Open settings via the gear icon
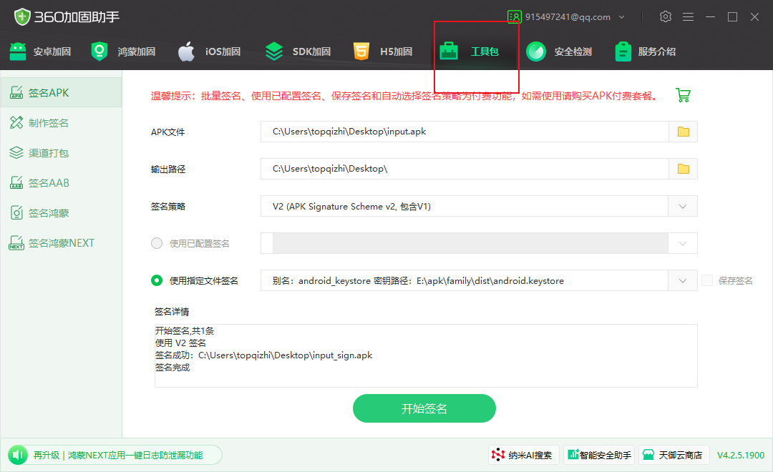 [x=666, y=16]
